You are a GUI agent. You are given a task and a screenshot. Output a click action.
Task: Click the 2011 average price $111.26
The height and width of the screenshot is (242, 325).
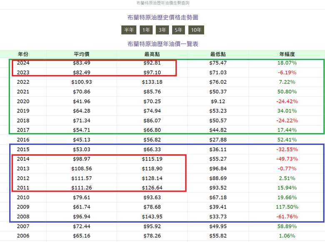[x=82, y=188]
